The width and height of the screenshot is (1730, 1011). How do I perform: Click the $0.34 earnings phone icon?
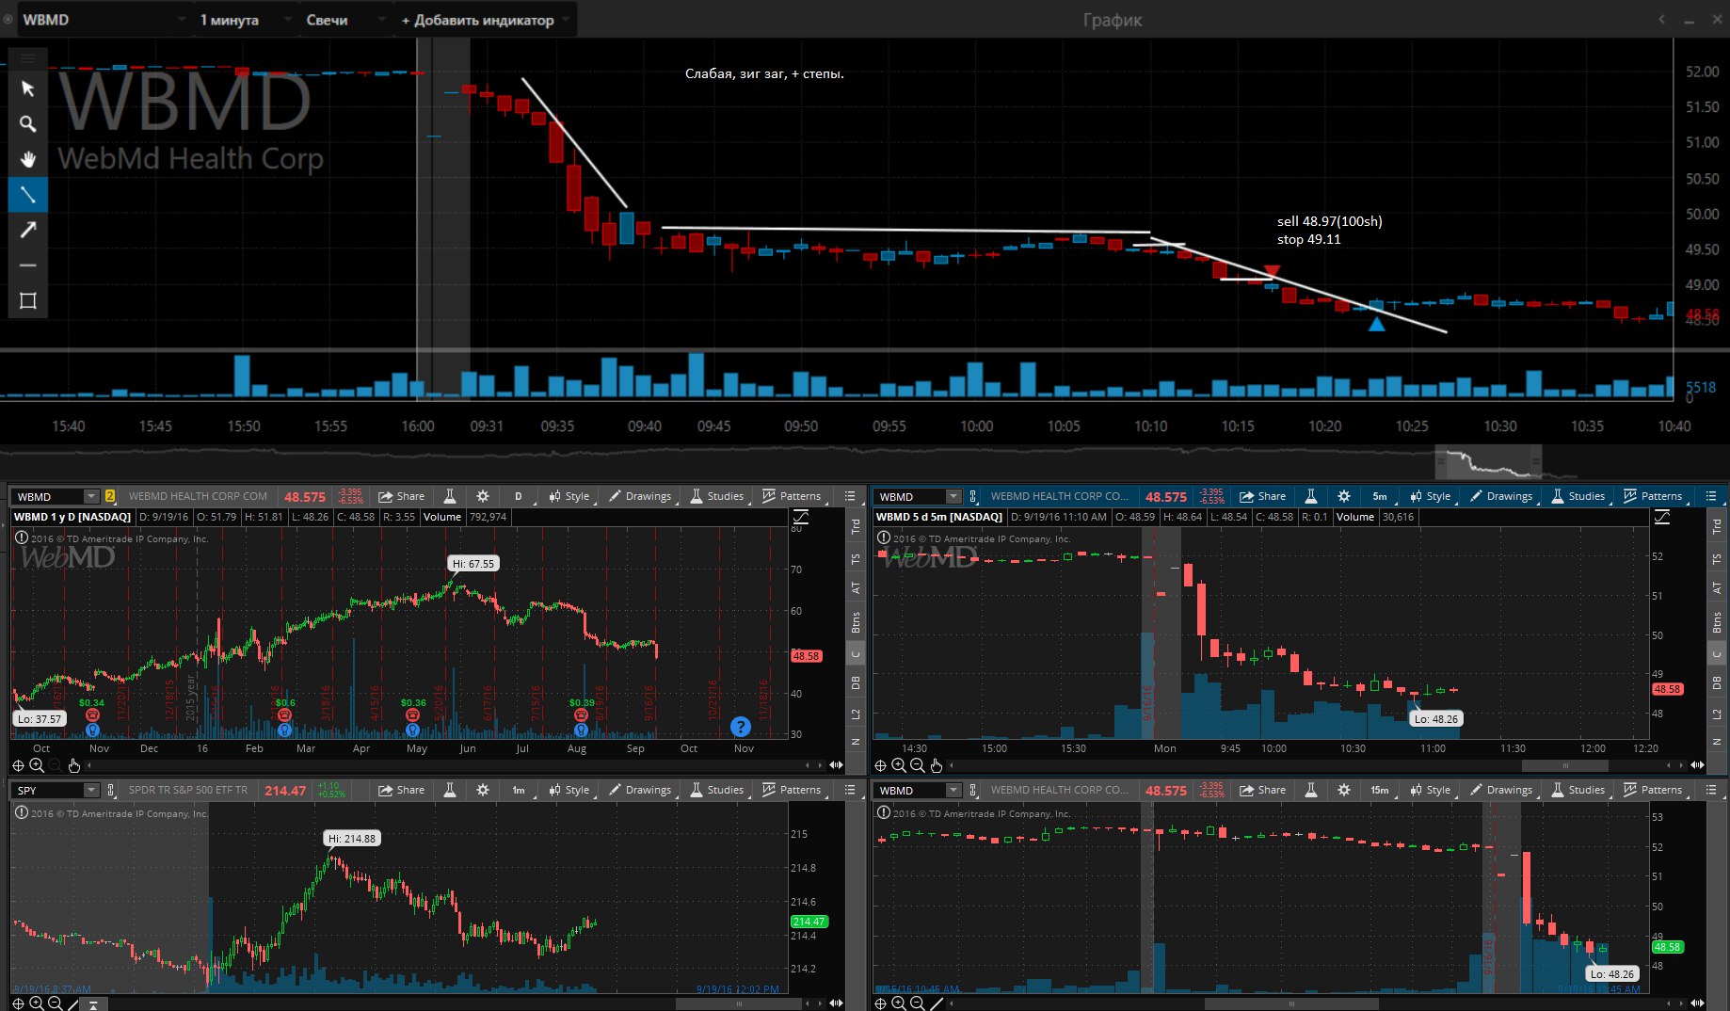pos(92,715)
